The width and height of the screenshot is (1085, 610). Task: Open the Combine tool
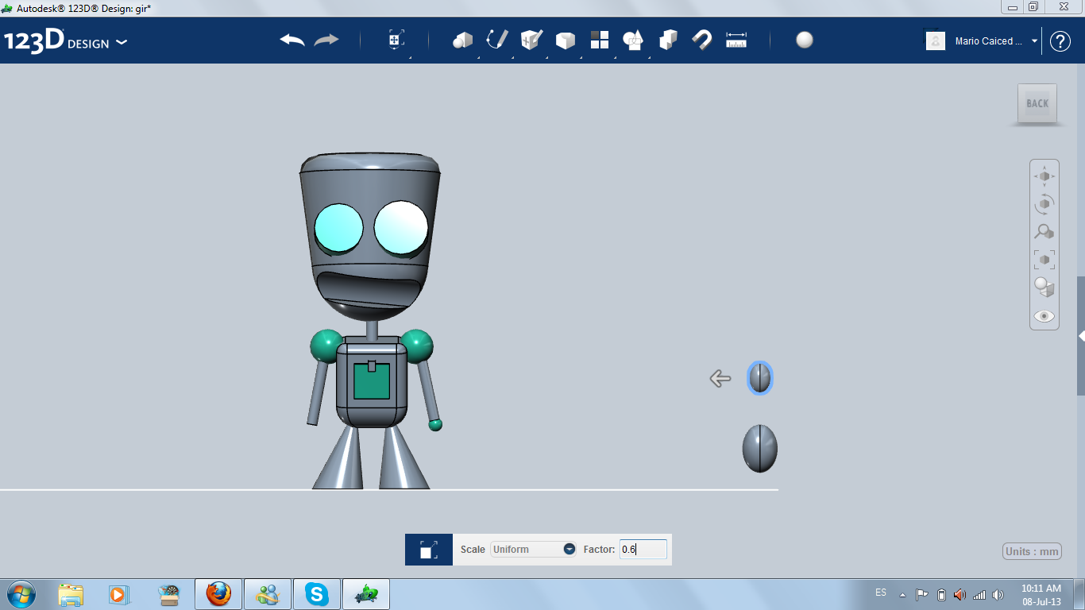pos(668,40)
